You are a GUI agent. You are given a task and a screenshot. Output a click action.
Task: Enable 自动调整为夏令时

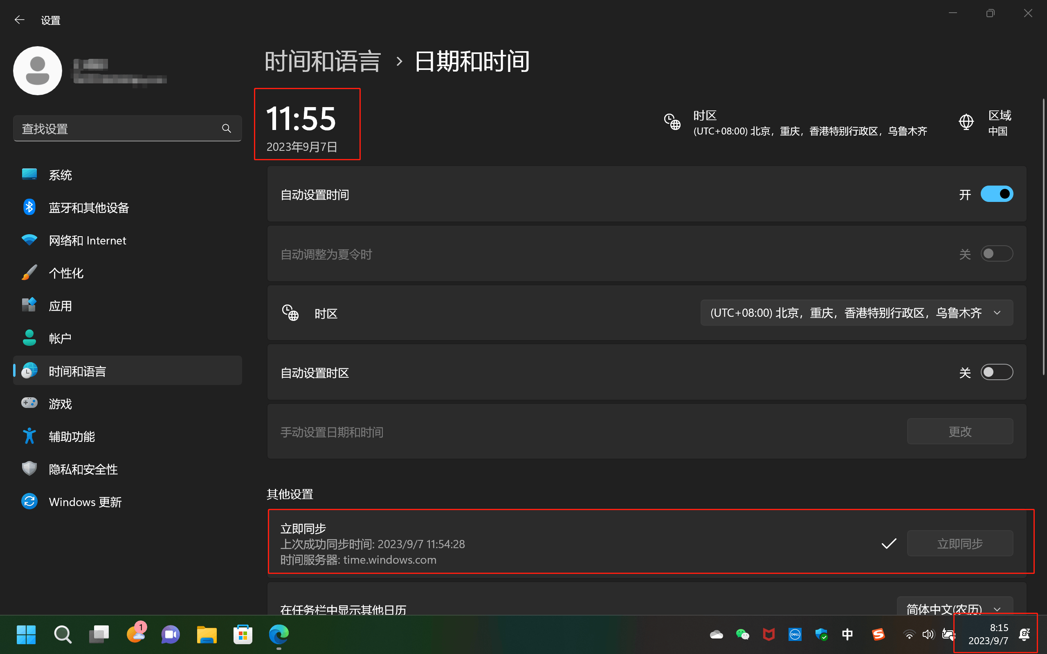(996, 254)
